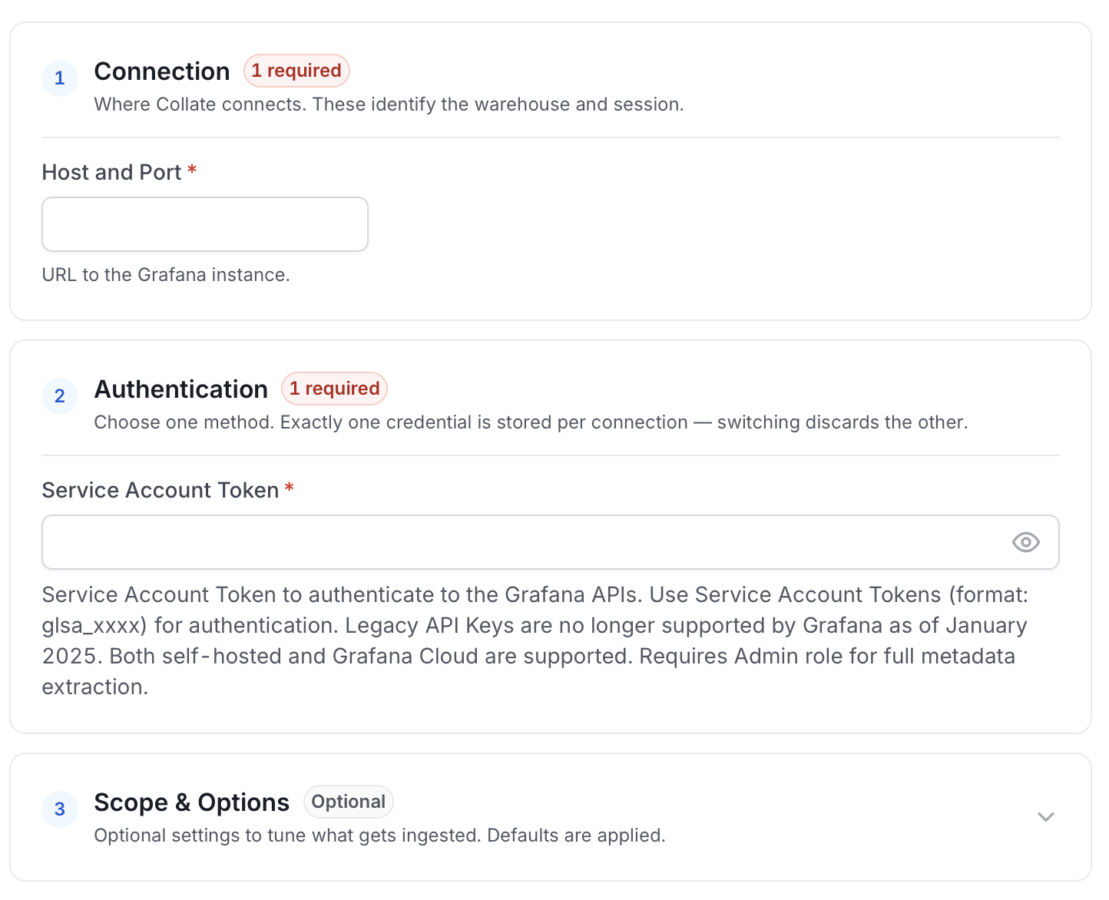The height and width of the screenshot is (900, 1109).
Task: Click 'URL to the Grafana instance.' hint
Action: coord(166,275)
